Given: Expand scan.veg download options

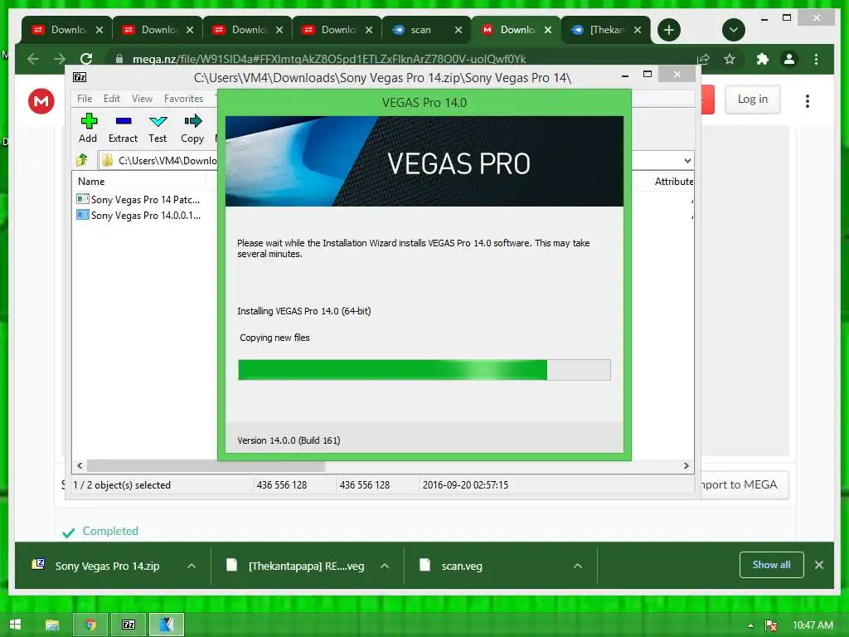Looking at the screenshot, I should (x=578, y=566).
